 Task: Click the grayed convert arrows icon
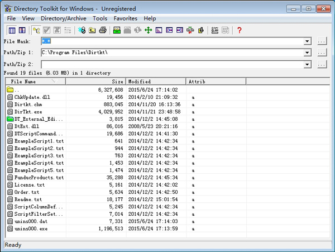tap(138, 30)
